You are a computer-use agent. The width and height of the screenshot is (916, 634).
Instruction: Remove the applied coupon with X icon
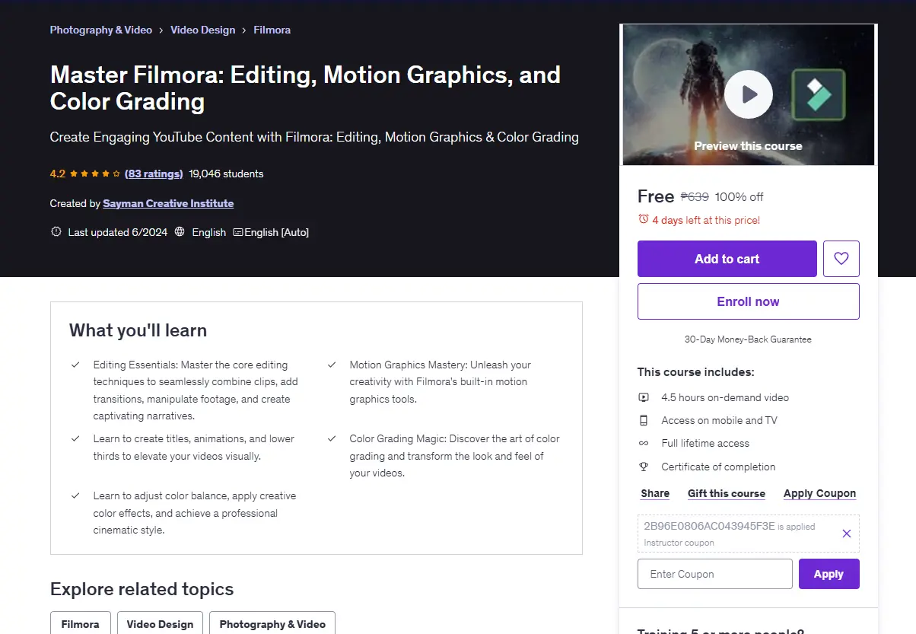point(847,534)
